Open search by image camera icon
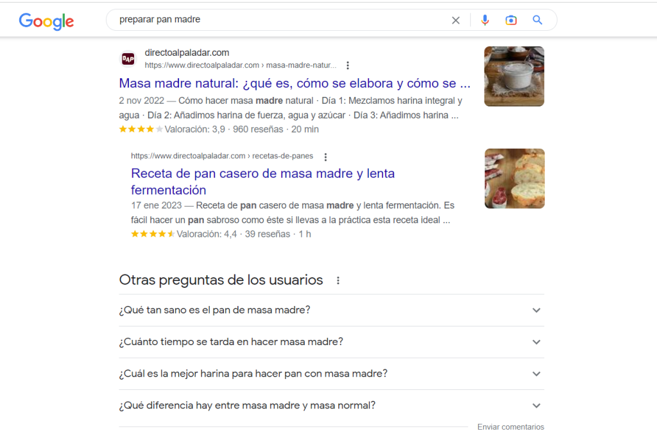This screenshot has height=440, width=657. [x=511, y=20]
